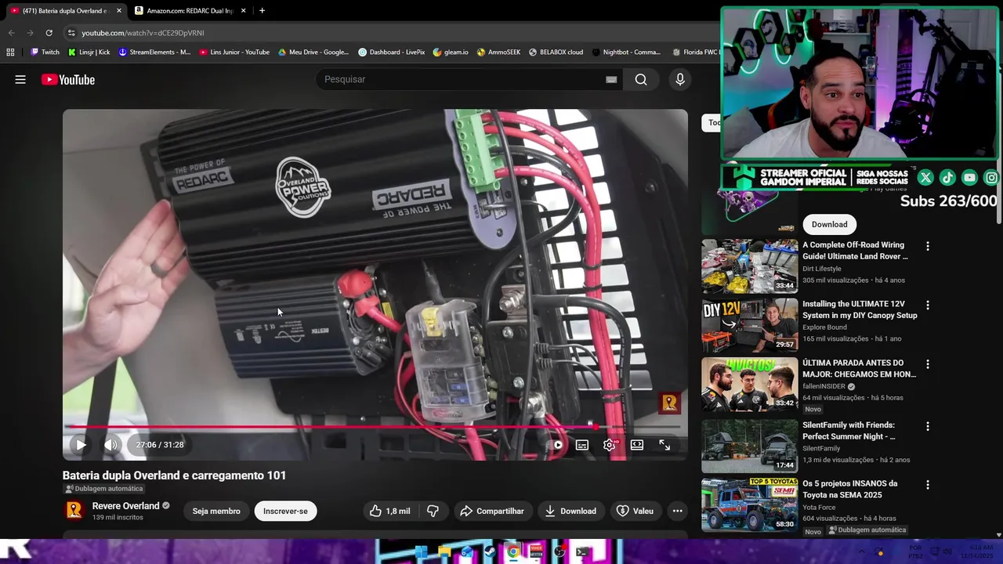Reload the page
This screenshot has height=564, width=1003.
(x=49, y=33)
